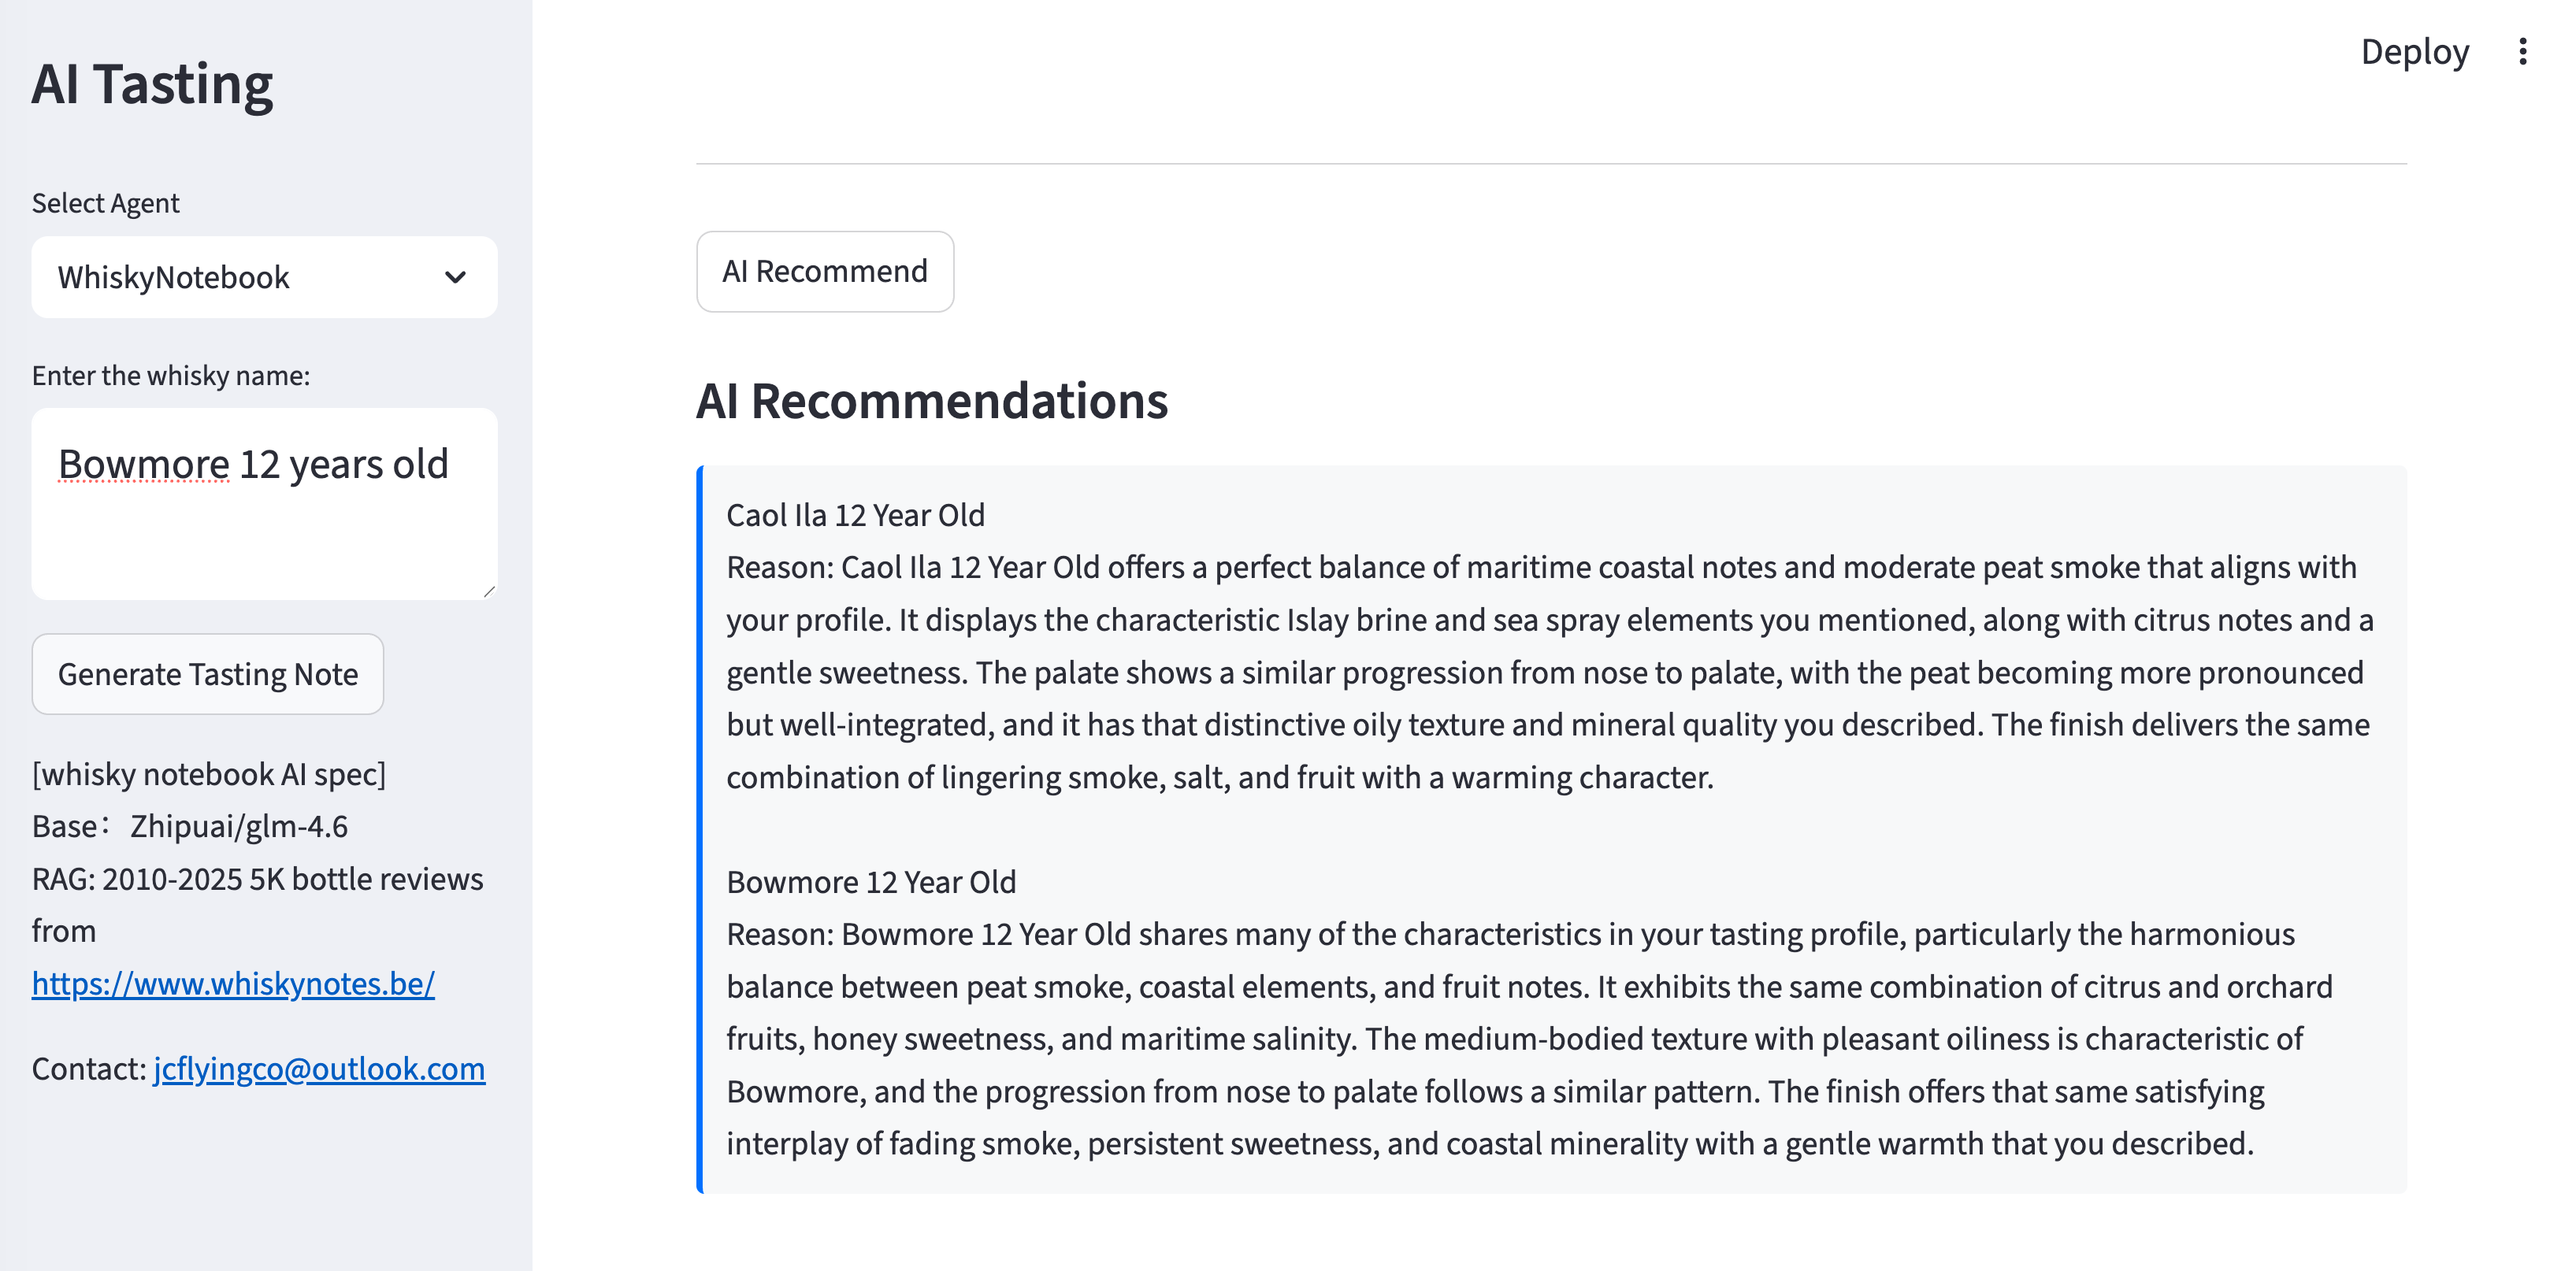This screenshot has height=1271, width=2576.
Task: Click the Deploy button
Action: pos(2414,52)
